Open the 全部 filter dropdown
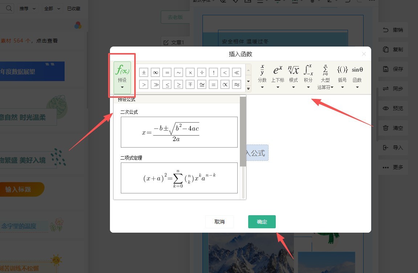The image size is (418, 273). [52, 9]
